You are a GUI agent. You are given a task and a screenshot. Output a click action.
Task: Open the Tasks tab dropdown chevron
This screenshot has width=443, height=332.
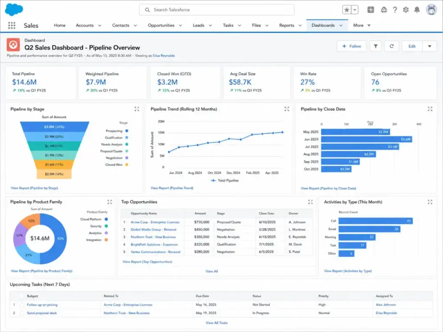pyautogui.click(x=239, y=26)
